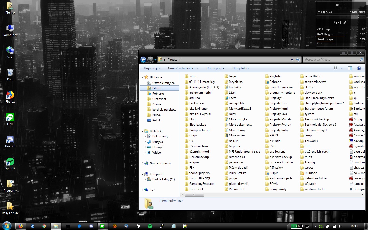Select the Daily Leisure desktop folder
The width and height of the screenshot is (368, 230).
click(x=10, y=208)
